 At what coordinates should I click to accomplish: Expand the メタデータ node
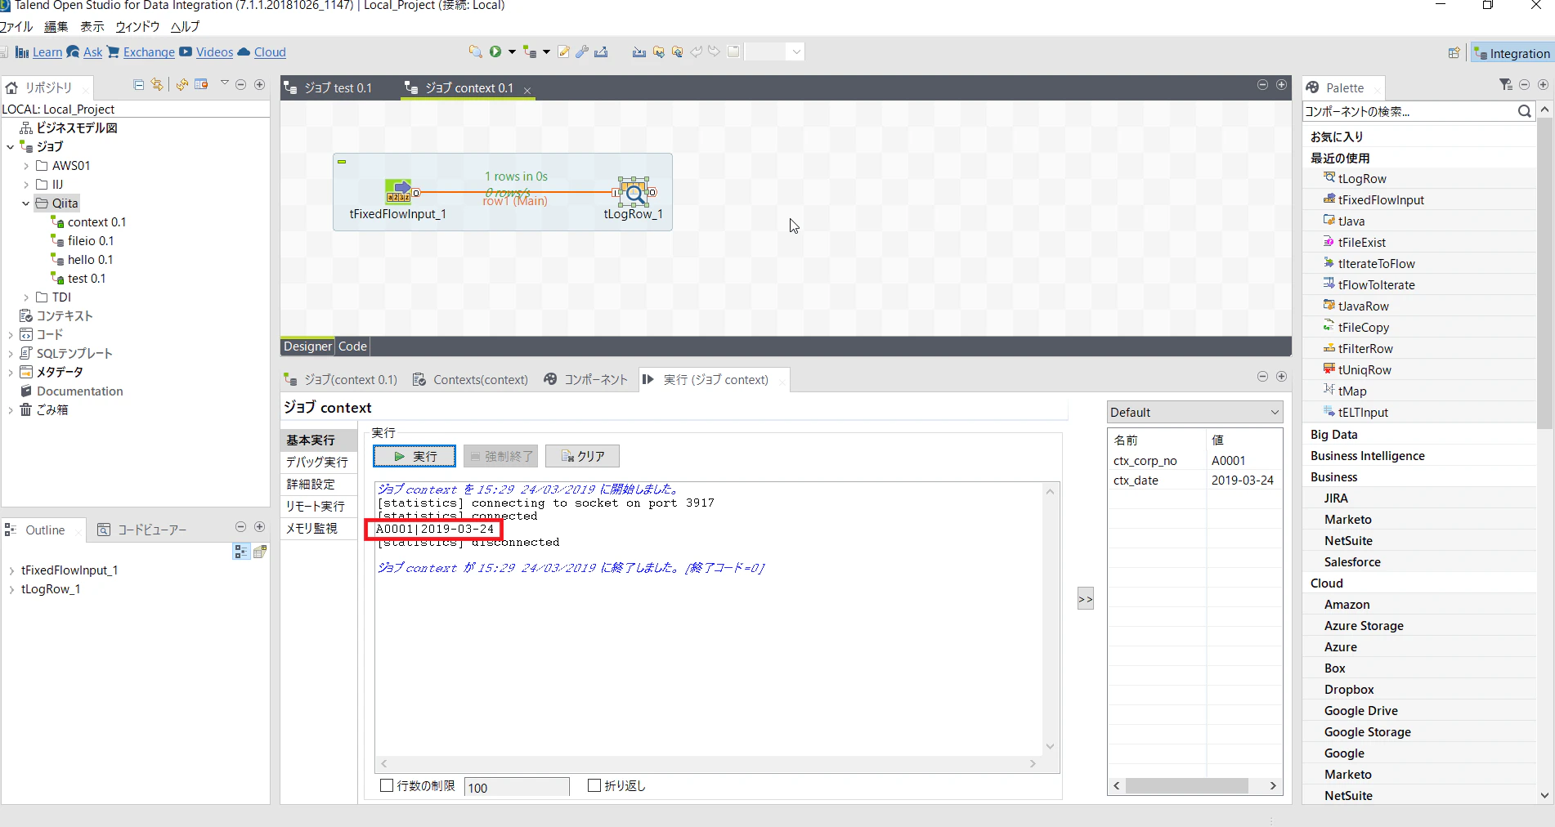tap(10, 372)
